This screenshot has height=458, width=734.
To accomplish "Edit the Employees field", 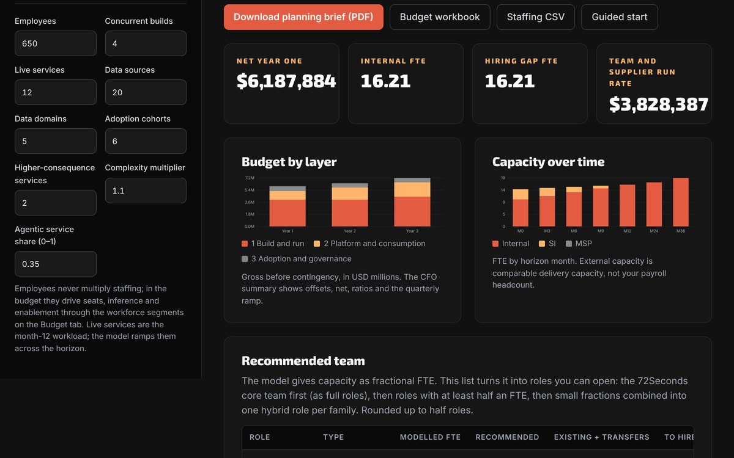I will [x=56, y=43].
